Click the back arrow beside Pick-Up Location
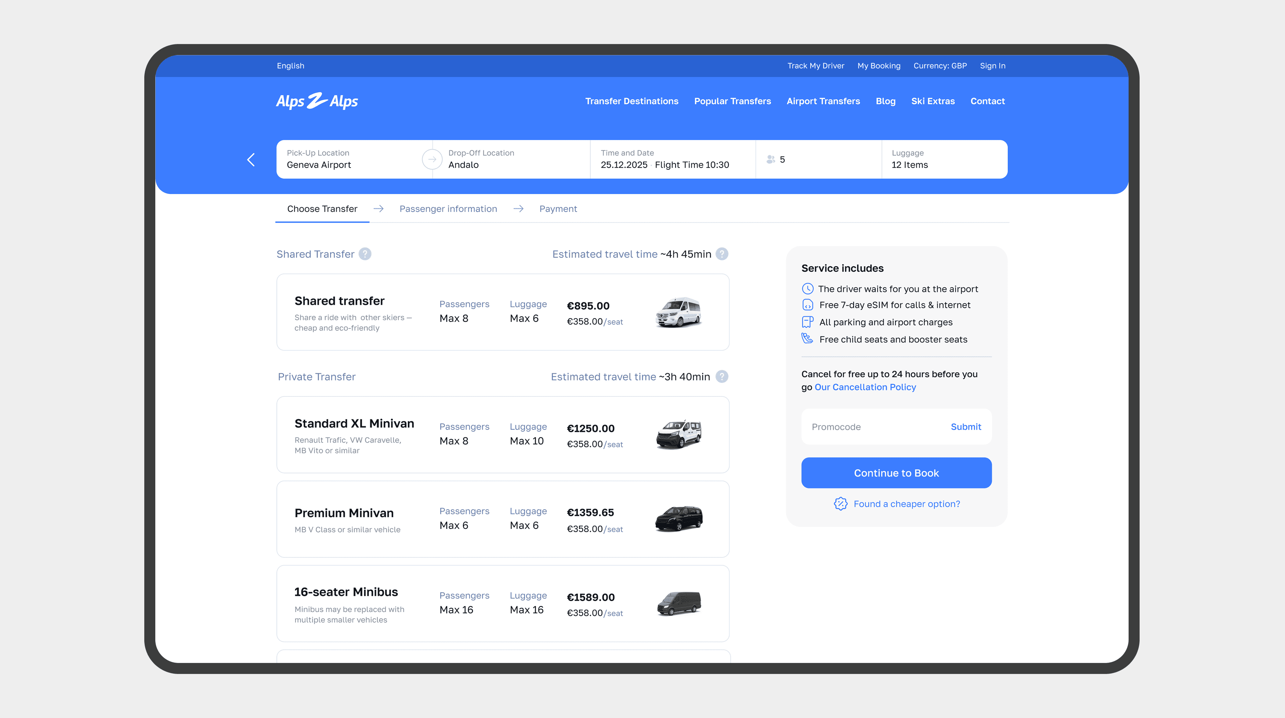 pos(251,160)
